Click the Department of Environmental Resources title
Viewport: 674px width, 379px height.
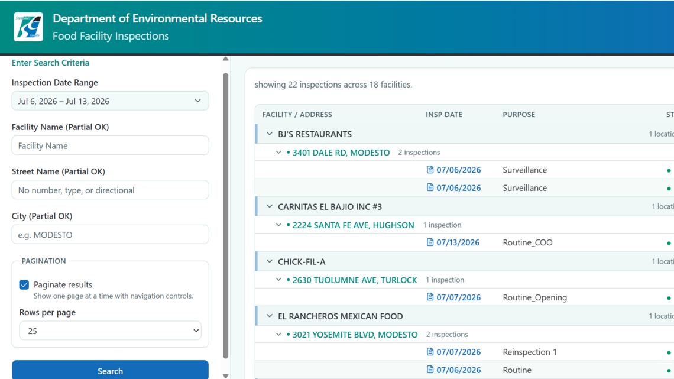coord(157,18)
